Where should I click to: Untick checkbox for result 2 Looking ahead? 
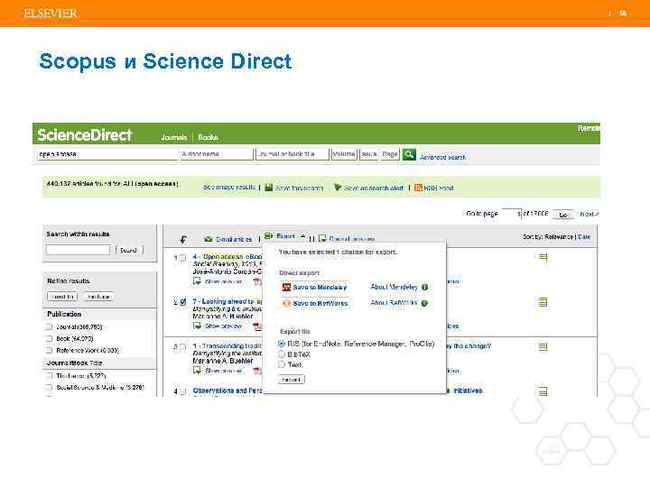click(182, 302)
